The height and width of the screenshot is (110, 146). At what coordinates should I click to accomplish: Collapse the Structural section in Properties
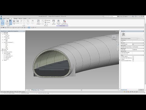[x=143, y=43]
